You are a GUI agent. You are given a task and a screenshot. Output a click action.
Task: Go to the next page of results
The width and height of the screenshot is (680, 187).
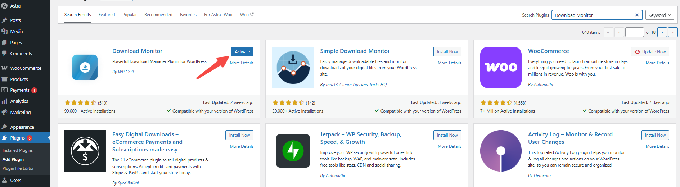click(x=662, y=32)
